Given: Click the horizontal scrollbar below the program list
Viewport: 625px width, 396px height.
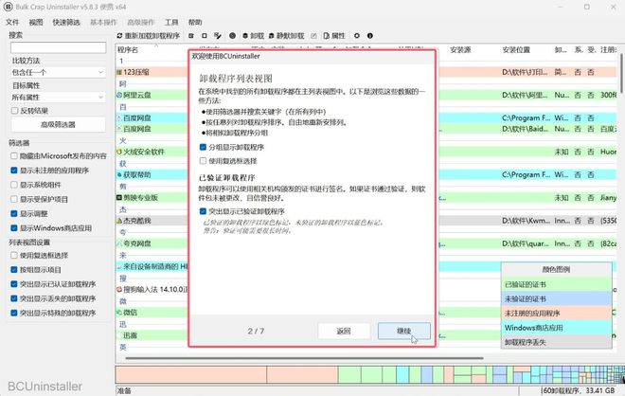Looking at the screenshot, I should [304, 358].
